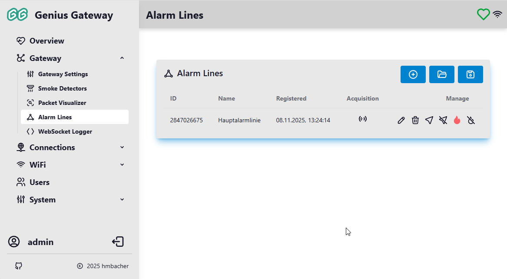
Task: Log out using the sign-out icon
Action: pyautogui.click(x=118, y=242)
